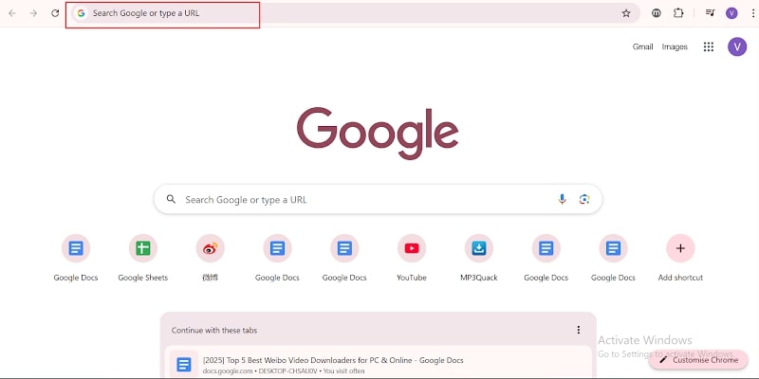
Task: Go forward using the forward arrow
Action: [x=33, y=13]
